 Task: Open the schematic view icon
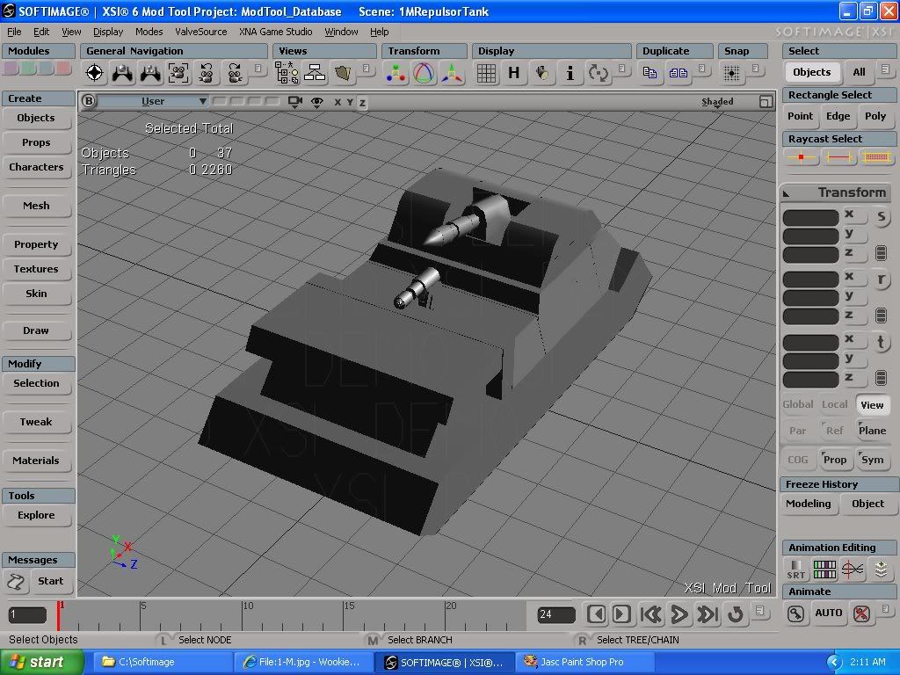315,73
